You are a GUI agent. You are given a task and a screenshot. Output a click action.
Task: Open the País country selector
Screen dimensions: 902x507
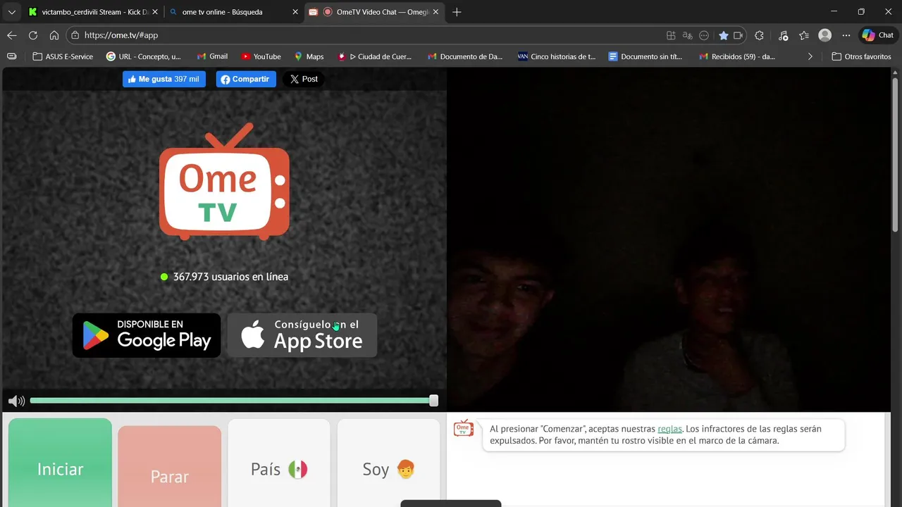279,463
